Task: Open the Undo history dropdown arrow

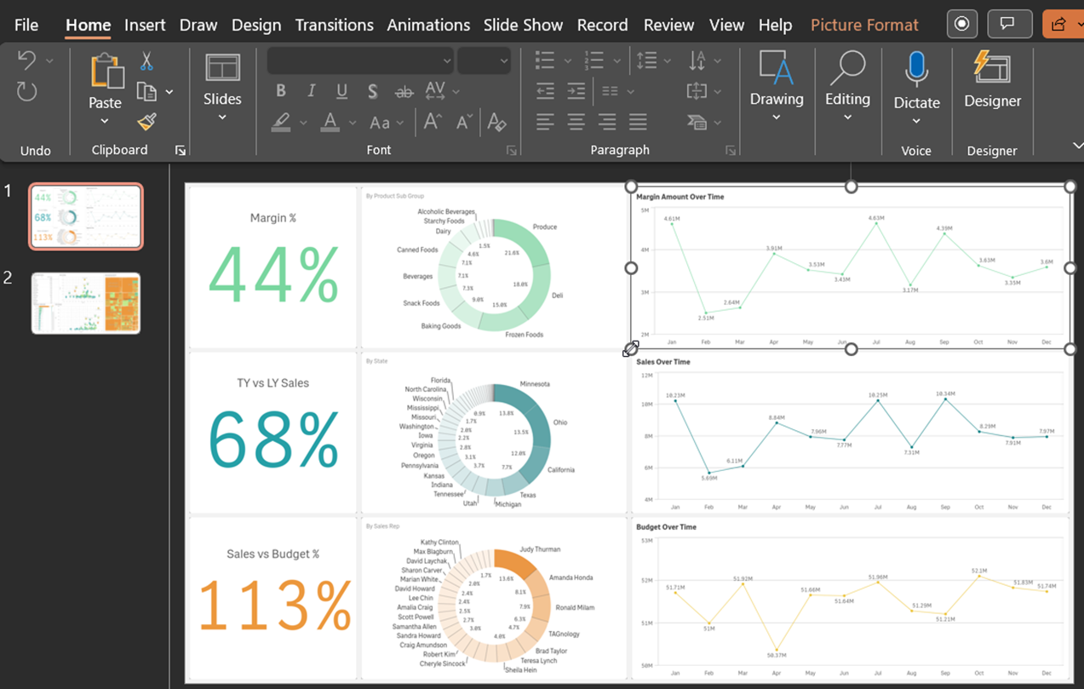Action: click(x=49, y=60)
